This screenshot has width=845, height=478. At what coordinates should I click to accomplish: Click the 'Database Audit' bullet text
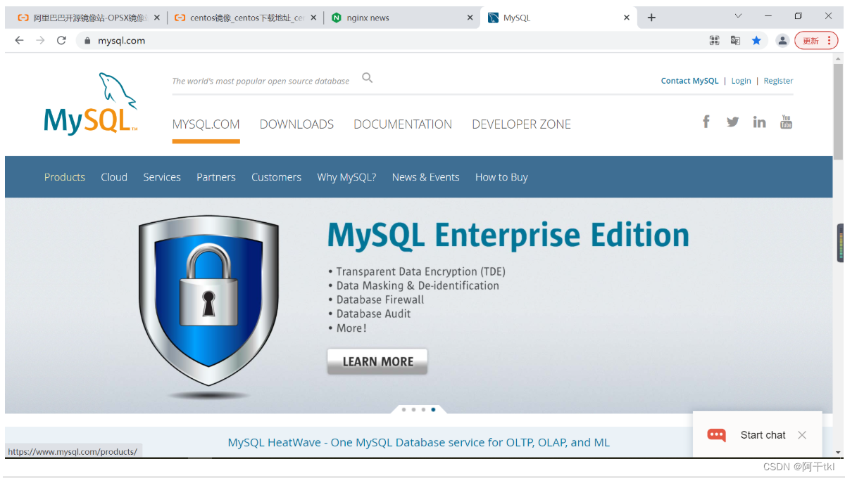pos(373,314)
